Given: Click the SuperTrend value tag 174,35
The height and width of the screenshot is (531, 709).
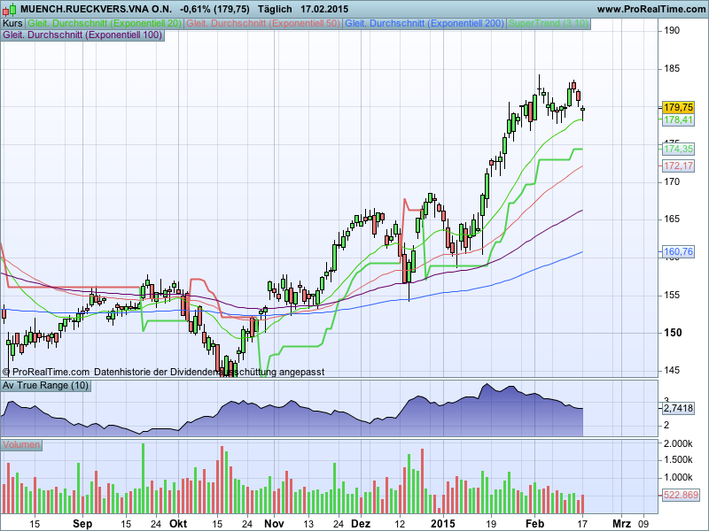Looking at the screenshot, I should 678,149.
